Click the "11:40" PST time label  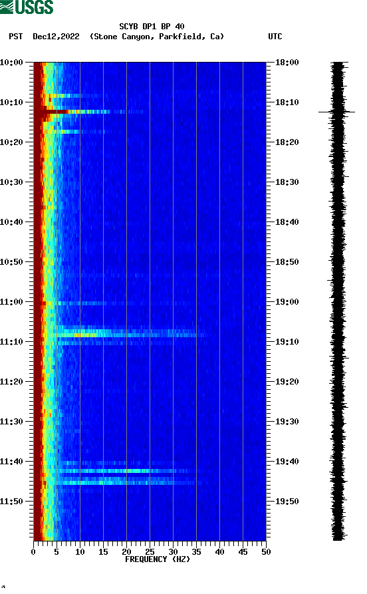[x=11, y=462]
